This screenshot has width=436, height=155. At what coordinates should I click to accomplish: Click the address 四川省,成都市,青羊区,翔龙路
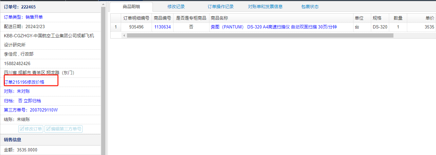point(39,73)
